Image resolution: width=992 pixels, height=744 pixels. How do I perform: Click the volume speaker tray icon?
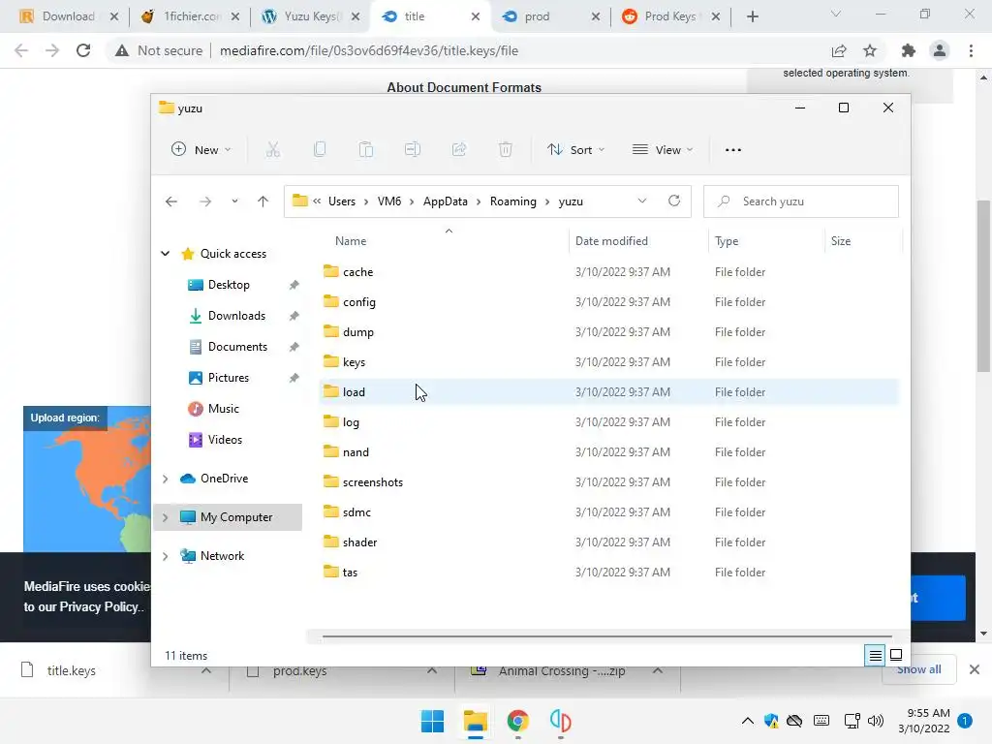coord(876,721)
